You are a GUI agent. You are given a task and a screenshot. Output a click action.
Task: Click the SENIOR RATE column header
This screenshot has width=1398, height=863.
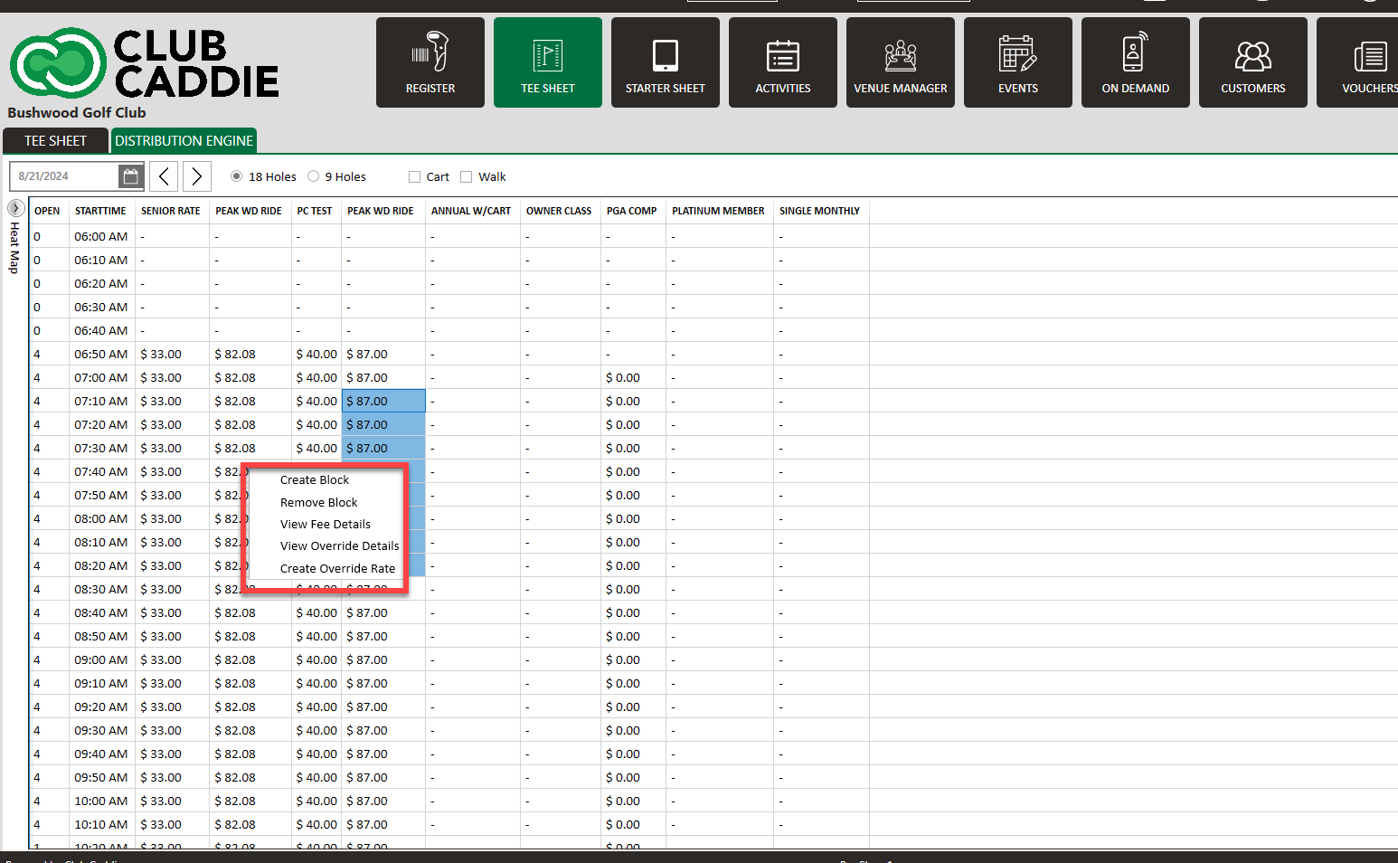(171, 211)
